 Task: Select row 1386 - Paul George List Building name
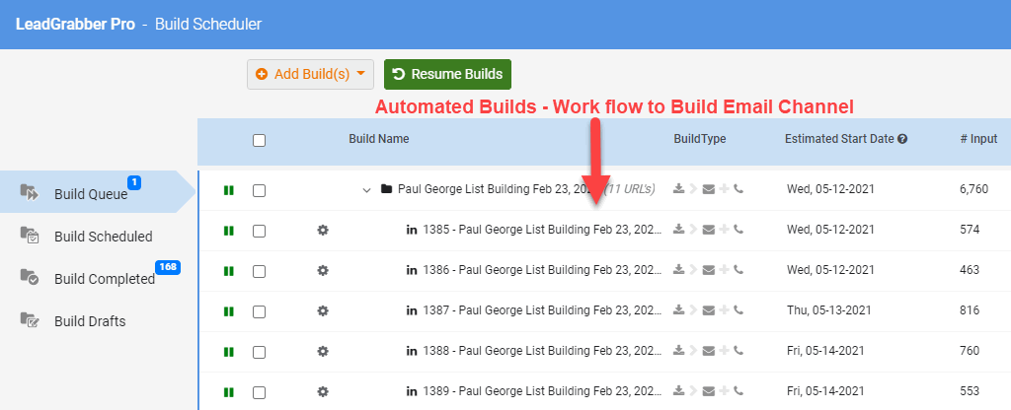[x=543, y=270]
